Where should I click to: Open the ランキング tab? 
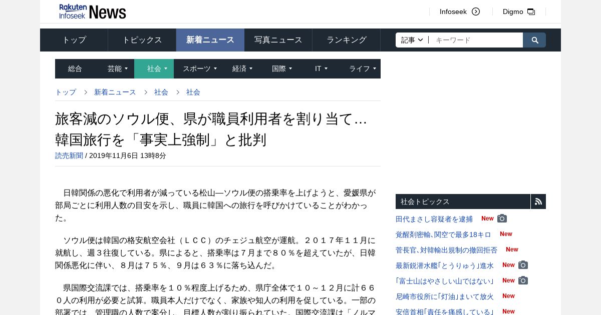(347, 40)
